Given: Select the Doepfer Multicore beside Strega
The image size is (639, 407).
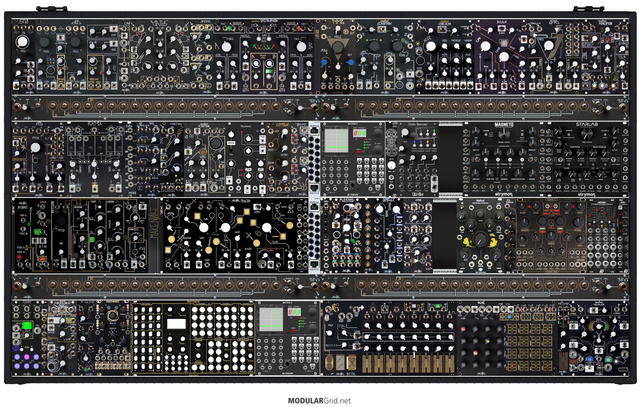Looking at the screenshot, I should click(x=314, y=235).
